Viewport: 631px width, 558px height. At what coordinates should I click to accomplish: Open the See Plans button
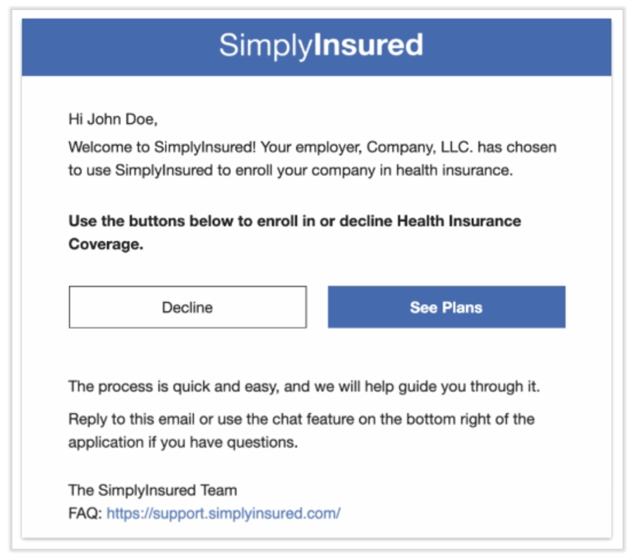pyautogui.click(x=446, y=308)
